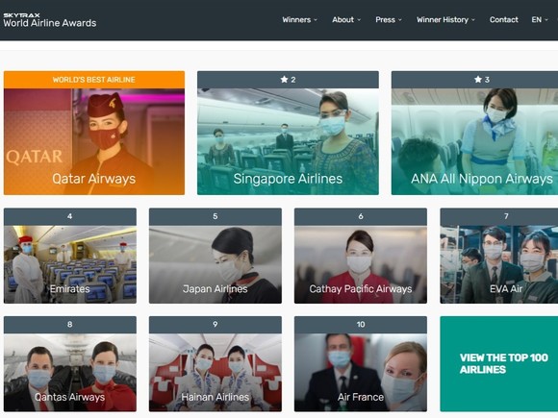Click the Air France rank 10 card
558x418 pixels.
[361, 363]
